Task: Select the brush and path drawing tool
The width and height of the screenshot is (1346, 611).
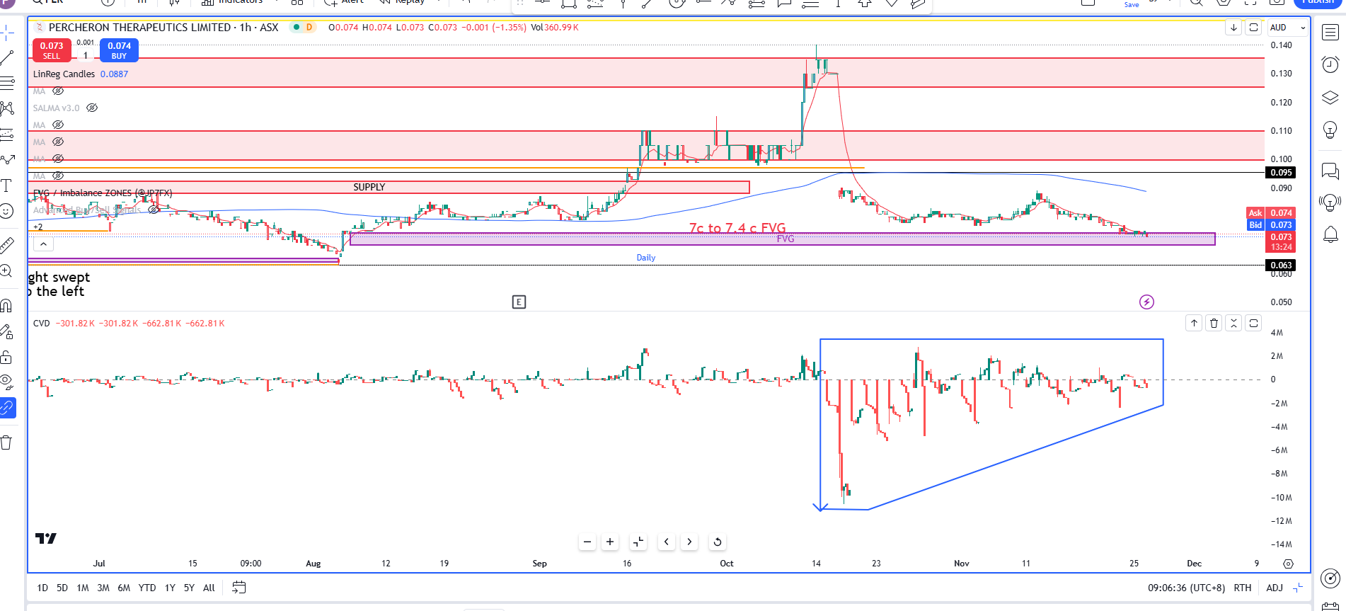Action: pos(6,160)
